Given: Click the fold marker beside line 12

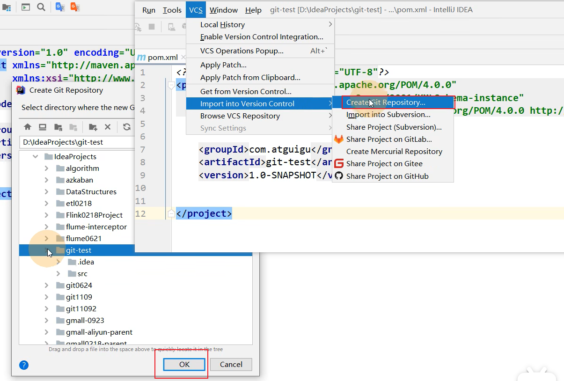Looking at the screenshot, I should click(x=171, y=214).
